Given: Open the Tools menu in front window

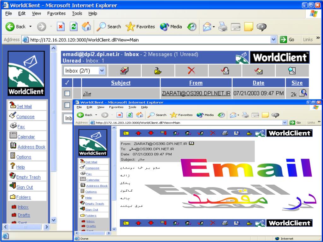Looking at the screenshot, I should point(132,107).
